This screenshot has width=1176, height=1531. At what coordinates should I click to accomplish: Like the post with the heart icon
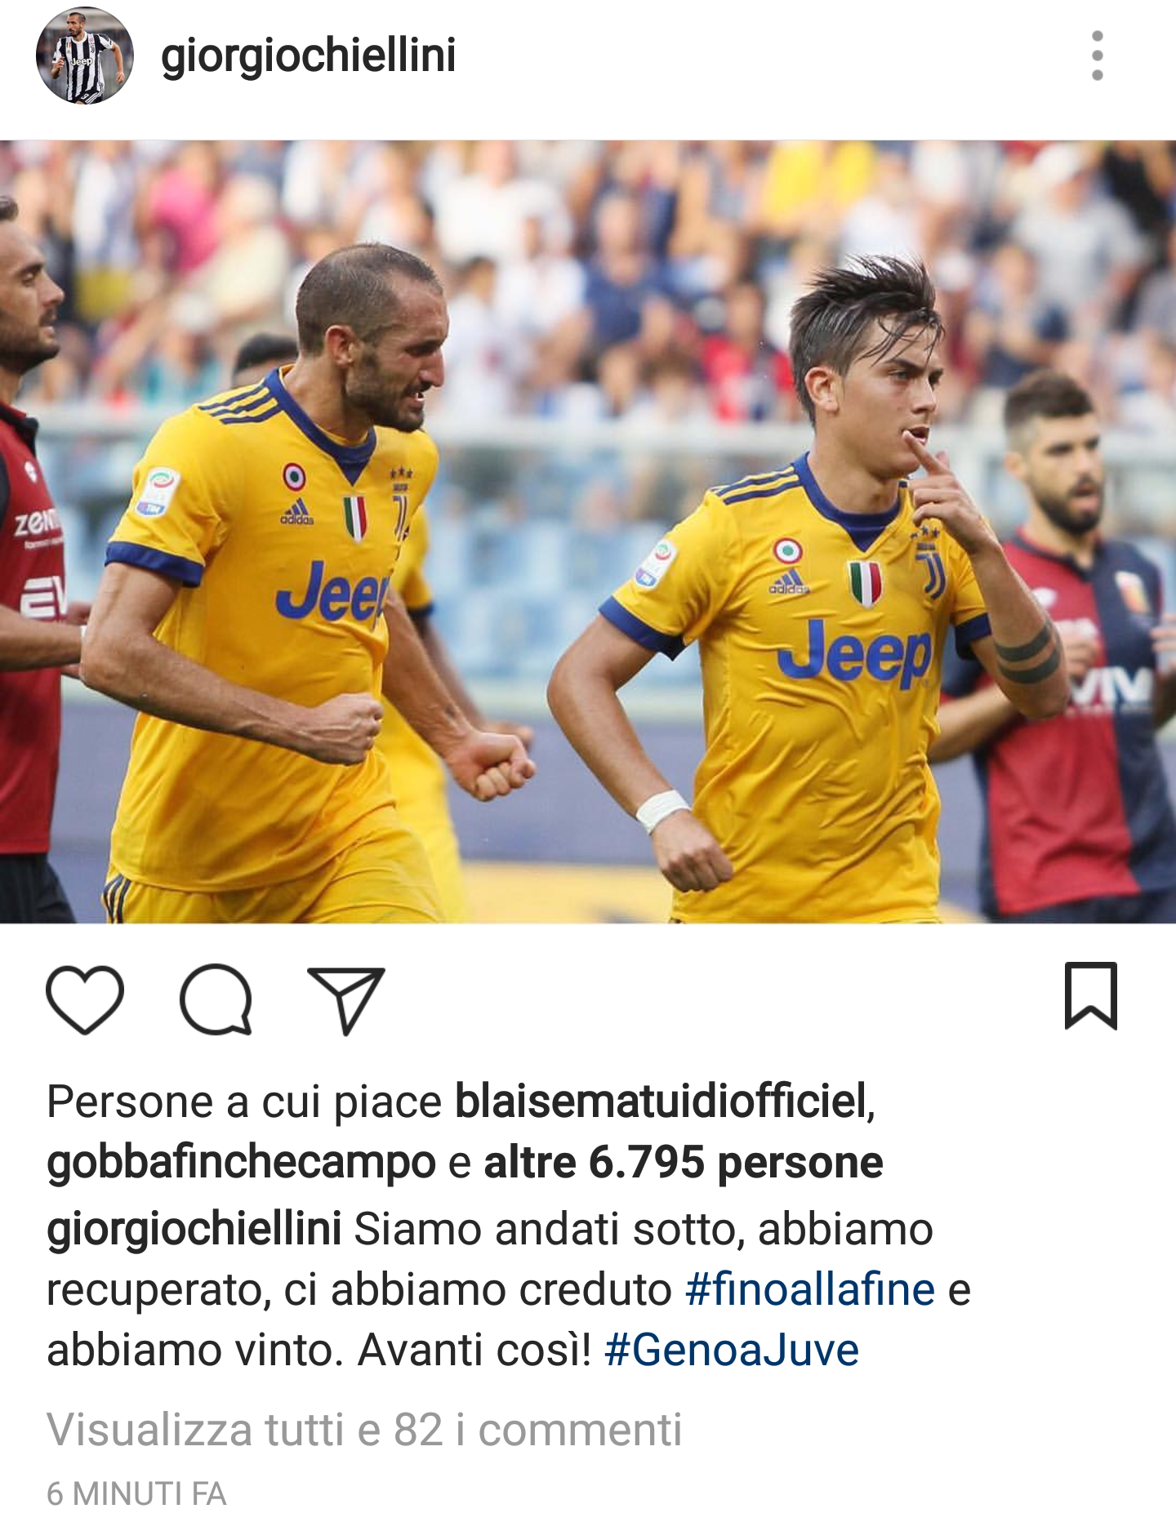pos(85,999)
